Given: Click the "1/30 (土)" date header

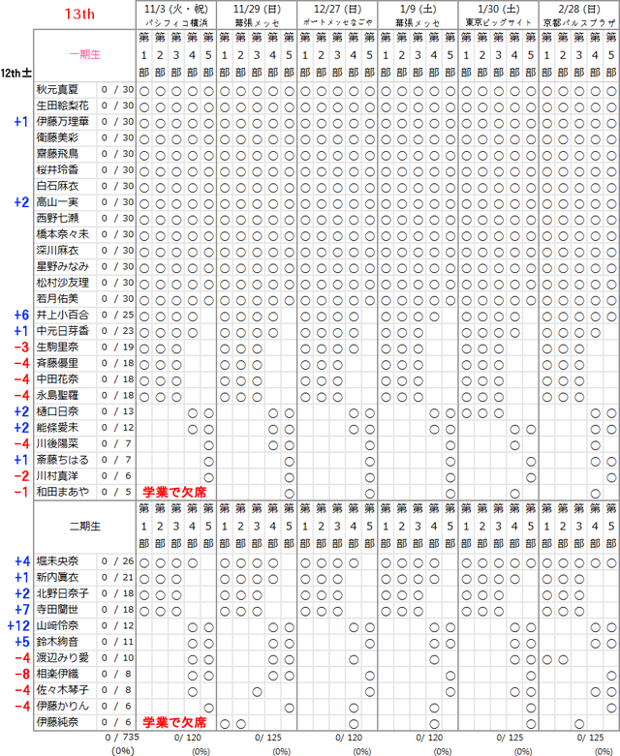Looking at the screenshot, I should (x=498, y=9).
